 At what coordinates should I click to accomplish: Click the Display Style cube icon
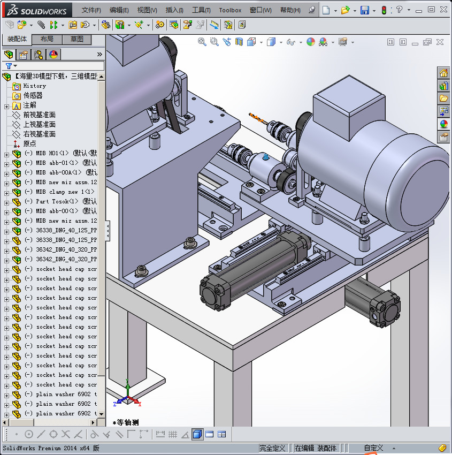point(271,42)
